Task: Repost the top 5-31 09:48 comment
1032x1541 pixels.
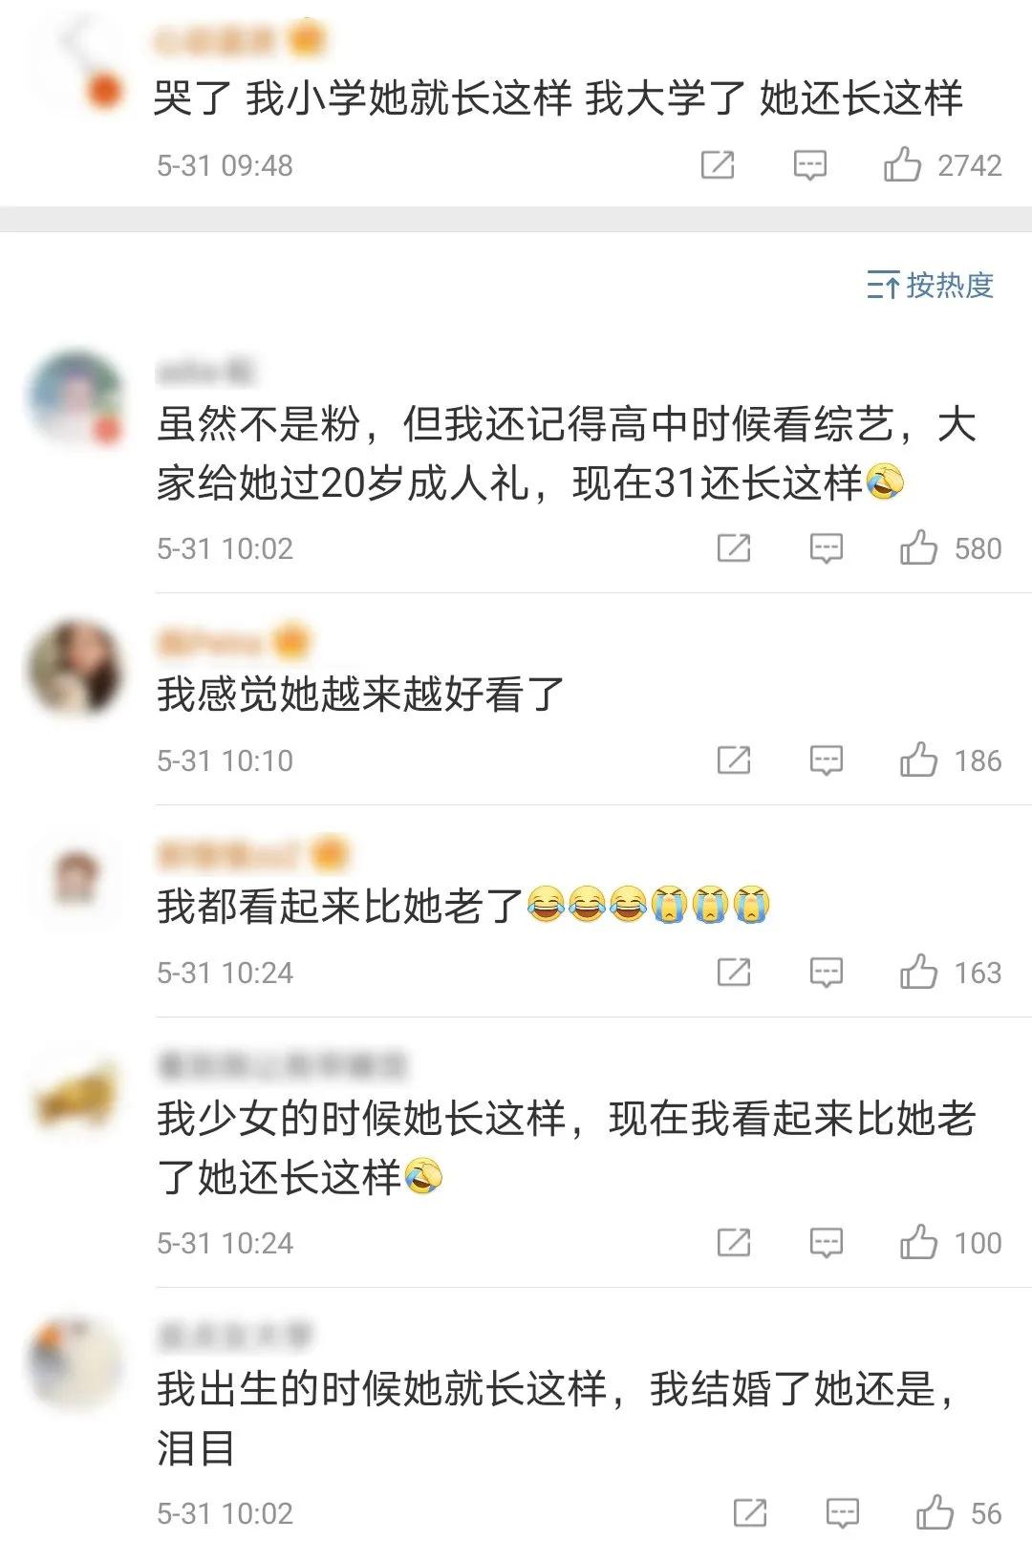Action: pyautogui.click(x=718, y=165)
